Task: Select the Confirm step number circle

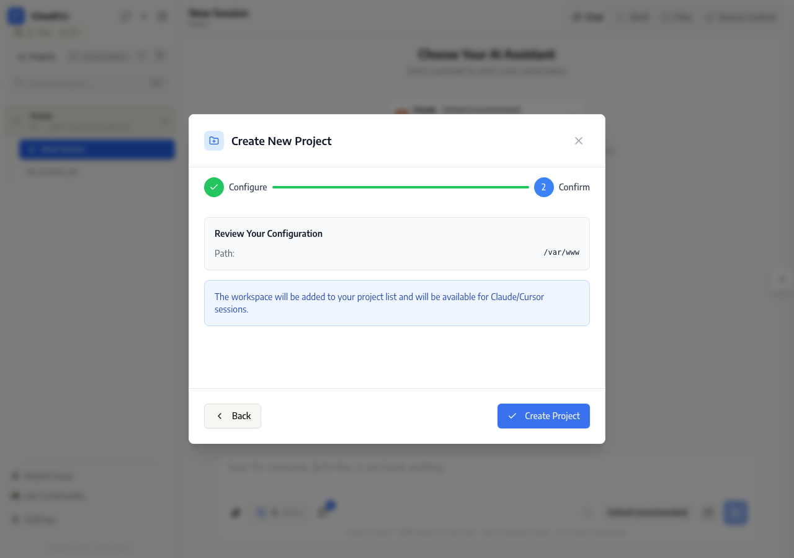Action: click(544, 187)
